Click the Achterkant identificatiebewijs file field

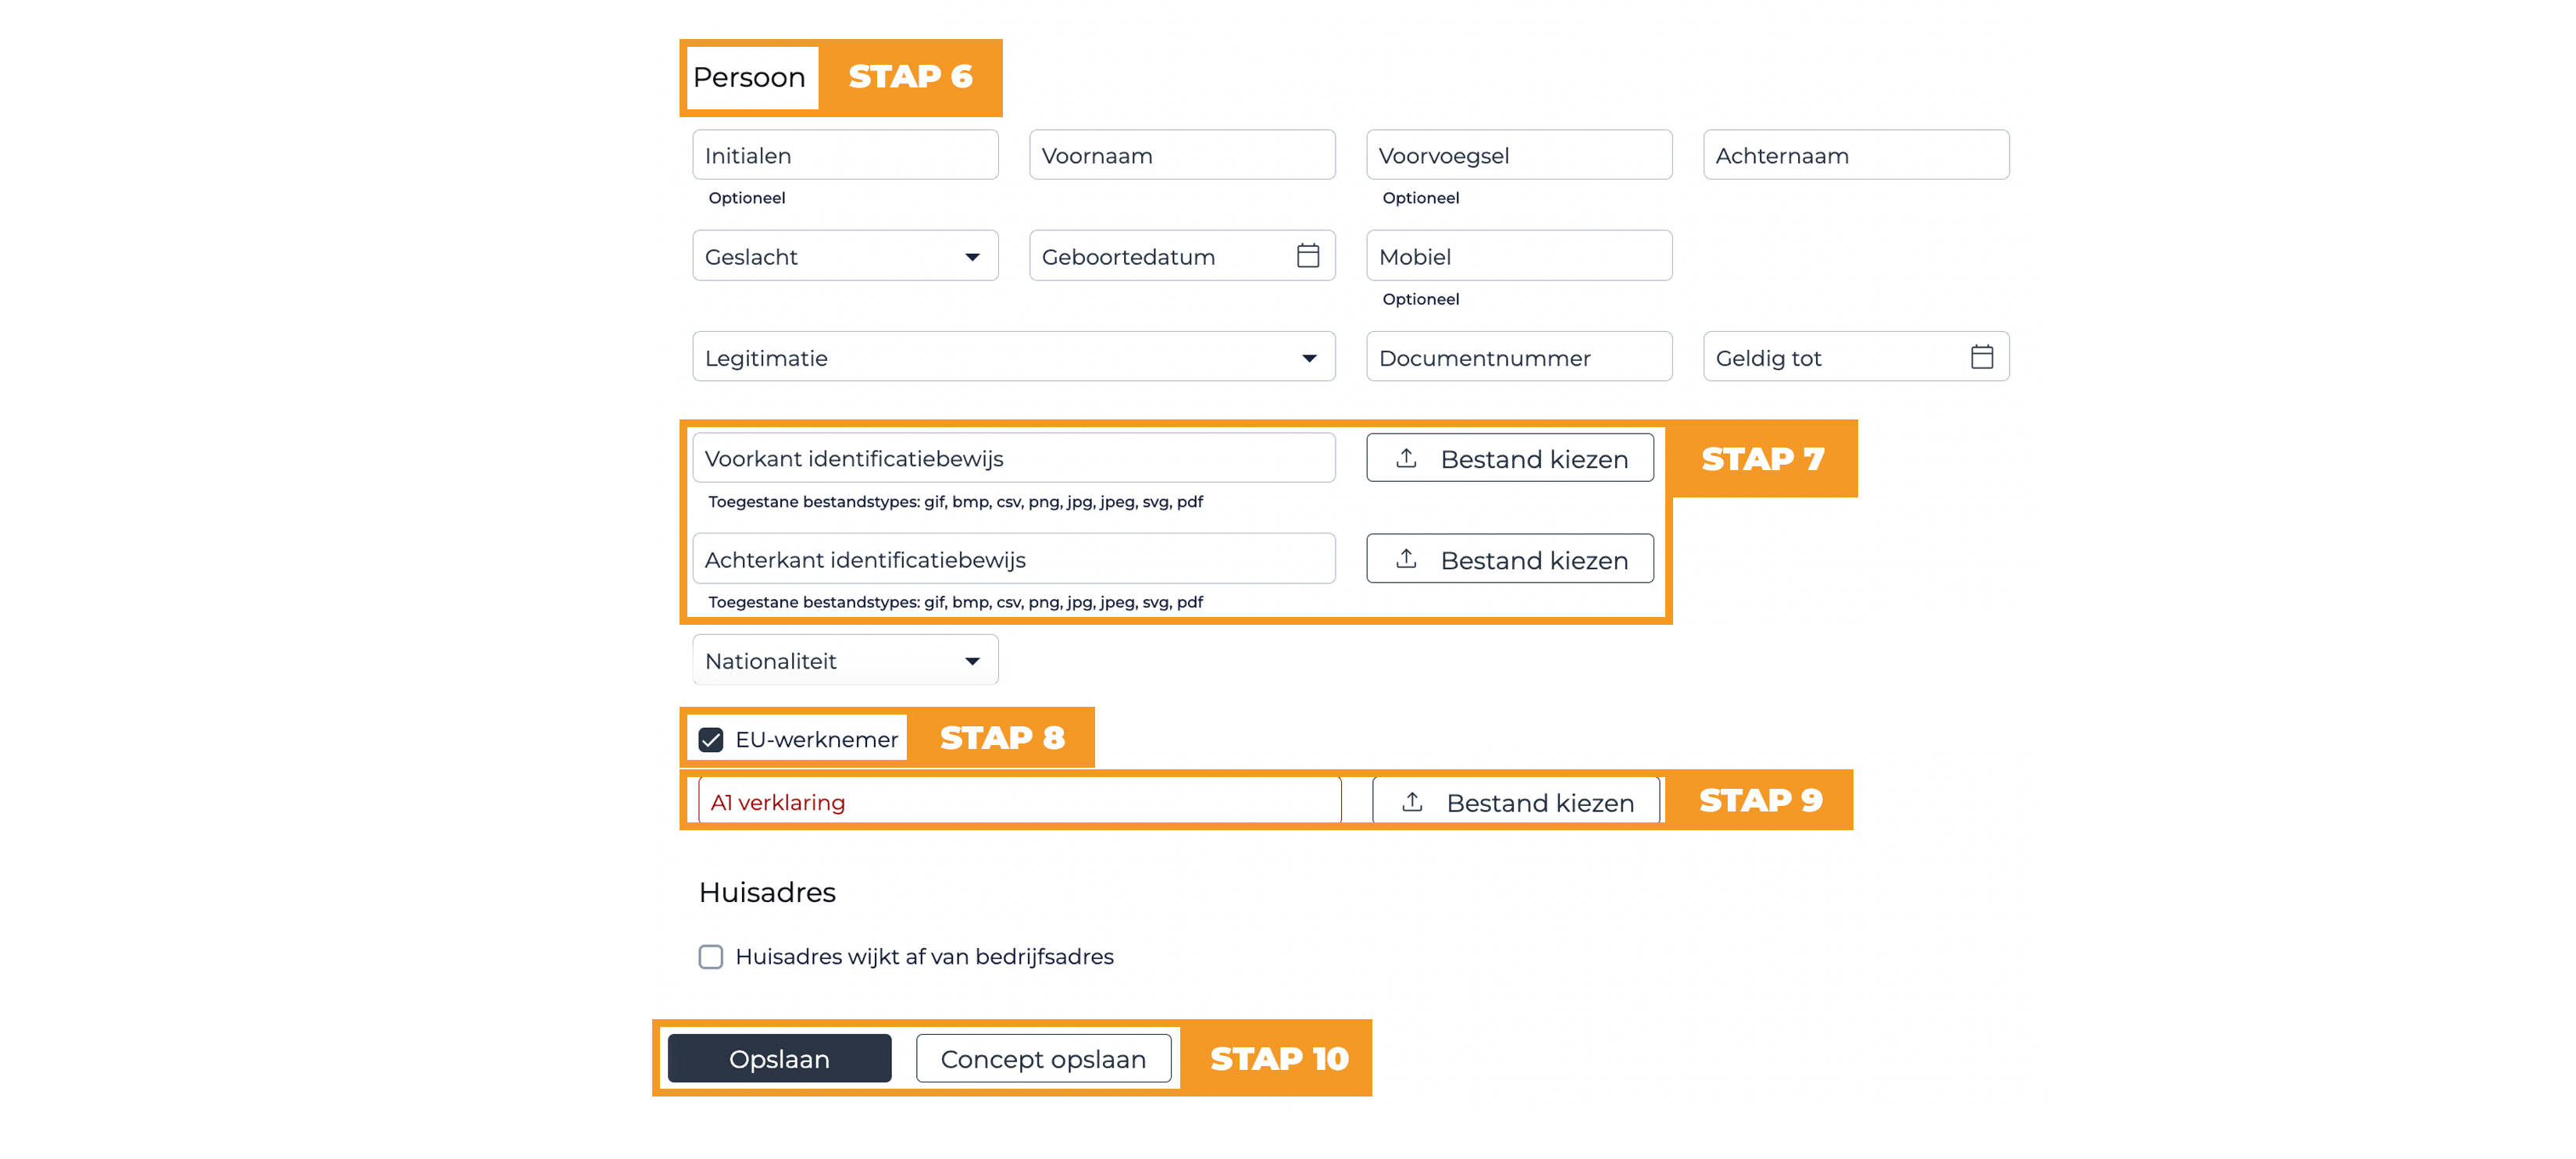click(1013, 559)
